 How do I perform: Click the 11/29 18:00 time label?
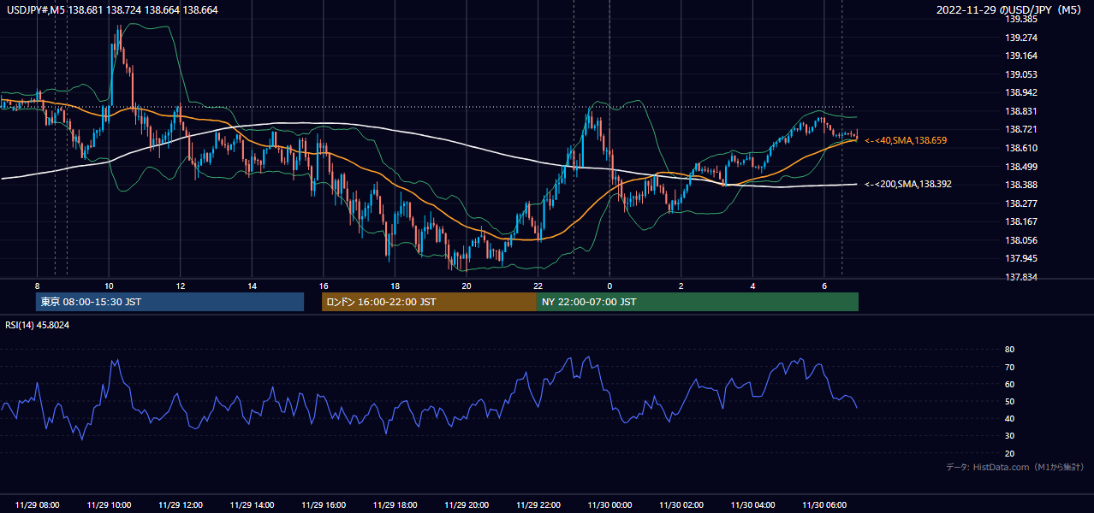(x=395, y=505)
